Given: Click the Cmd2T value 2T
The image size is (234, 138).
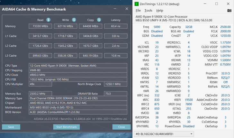Looking at the screenshot, I should [x=189, y=36].
